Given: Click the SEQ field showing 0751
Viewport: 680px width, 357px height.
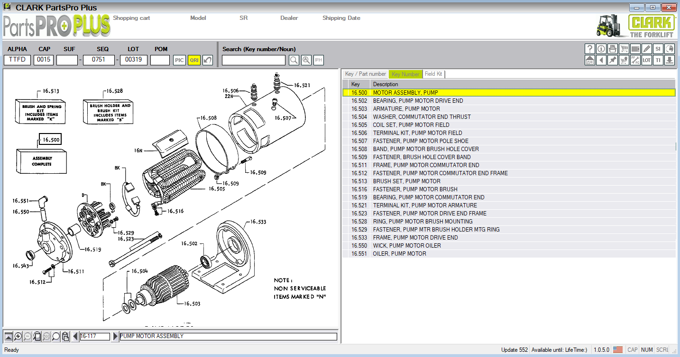Looking at the screenshot, I should point(99,60).
